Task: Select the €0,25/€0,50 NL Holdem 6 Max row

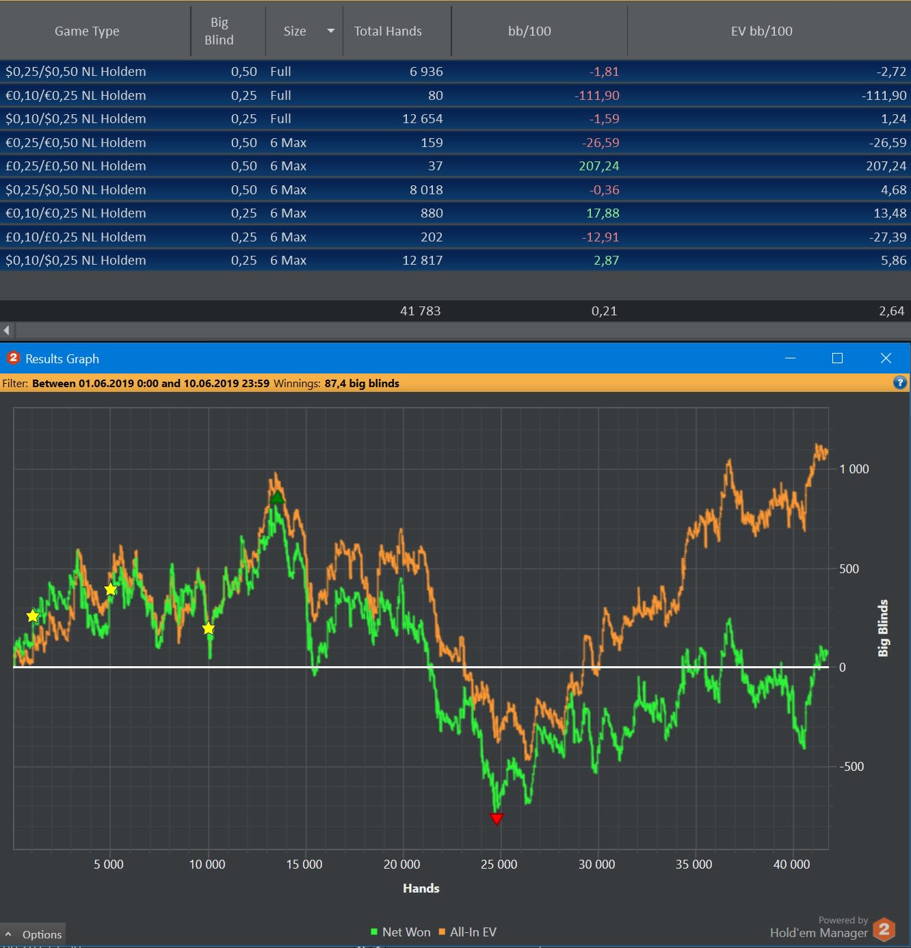Action: click(456, 142)
